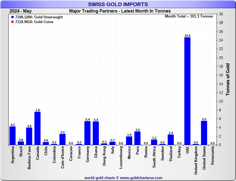
Task: Select the UAE bar showing 24.6
Action: [187, 91]
